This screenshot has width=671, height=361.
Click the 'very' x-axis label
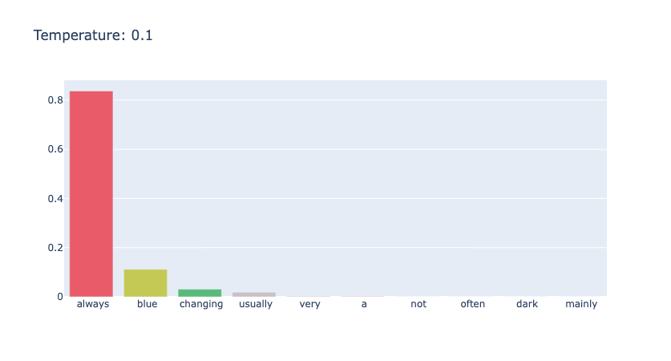tap(309, 305)
